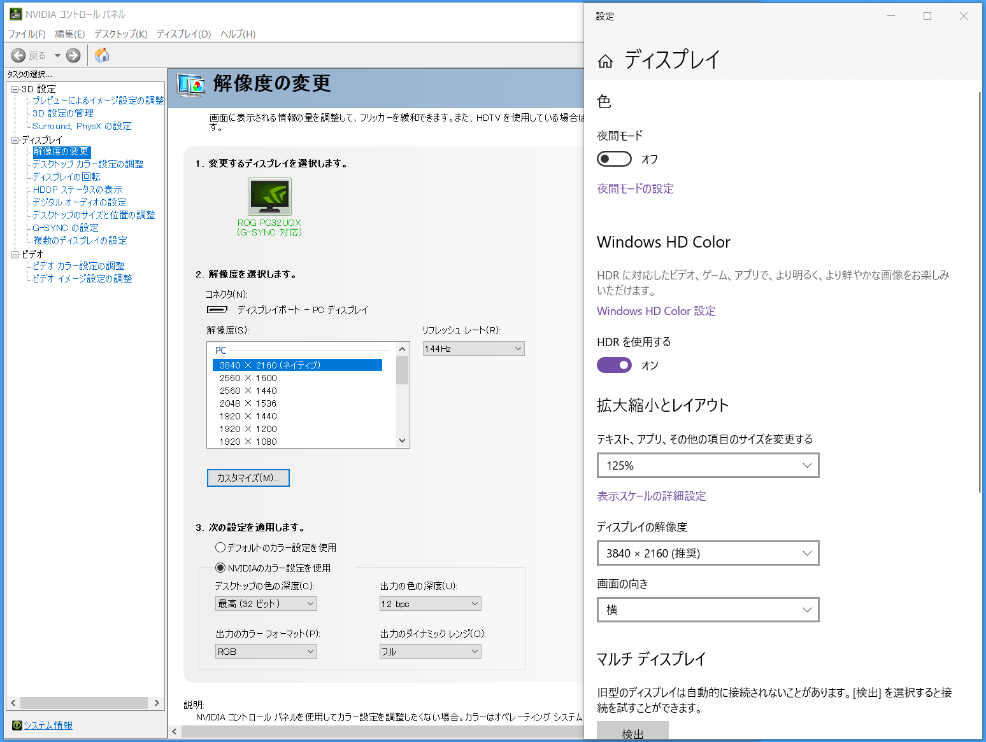
Task: Select 1920 × 1440 resolution
Action: point(248,416)
